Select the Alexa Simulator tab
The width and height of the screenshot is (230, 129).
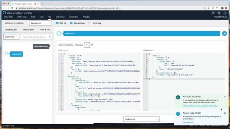tap(10, 30)
